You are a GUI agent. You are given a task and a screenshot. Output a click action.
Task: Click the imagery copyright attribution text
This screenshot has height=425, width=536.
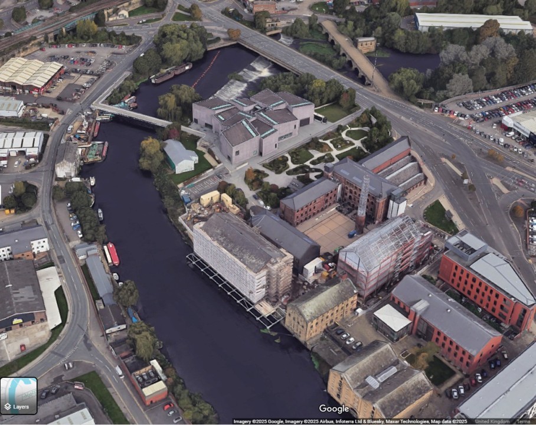point(351,421)
